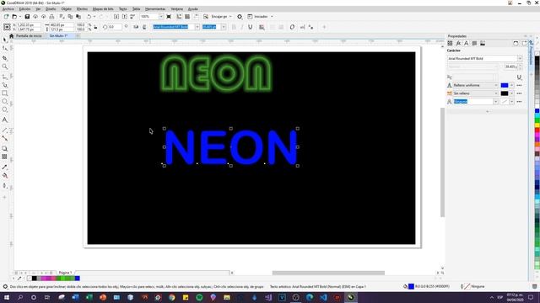Open the Herramientas menu
The width and height of the screenshot is (540, 303).
155,9
